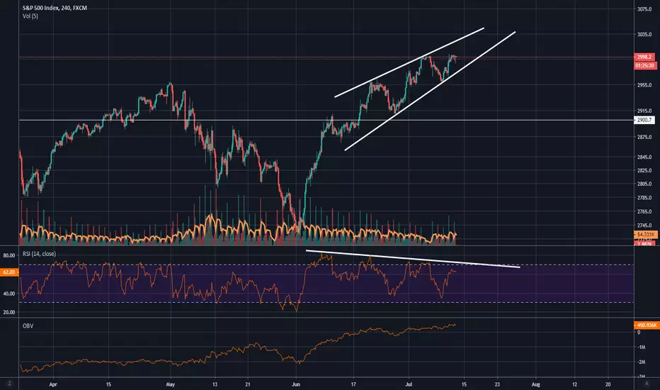Viewport: 660px width, 390px height.
Task: Click the 2825.0 price axis value
Action: point(644,170)
